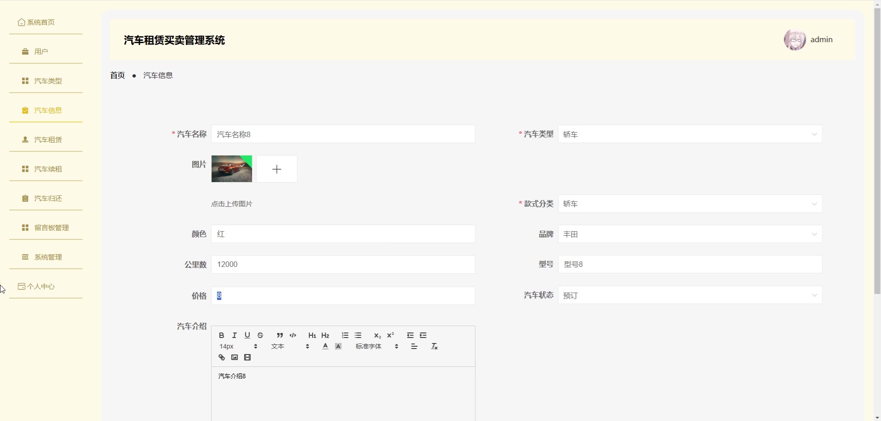This screenshot has width=881, height=421.
Task: Toggle underline formatting in editor
Action: tap(247, 335)
